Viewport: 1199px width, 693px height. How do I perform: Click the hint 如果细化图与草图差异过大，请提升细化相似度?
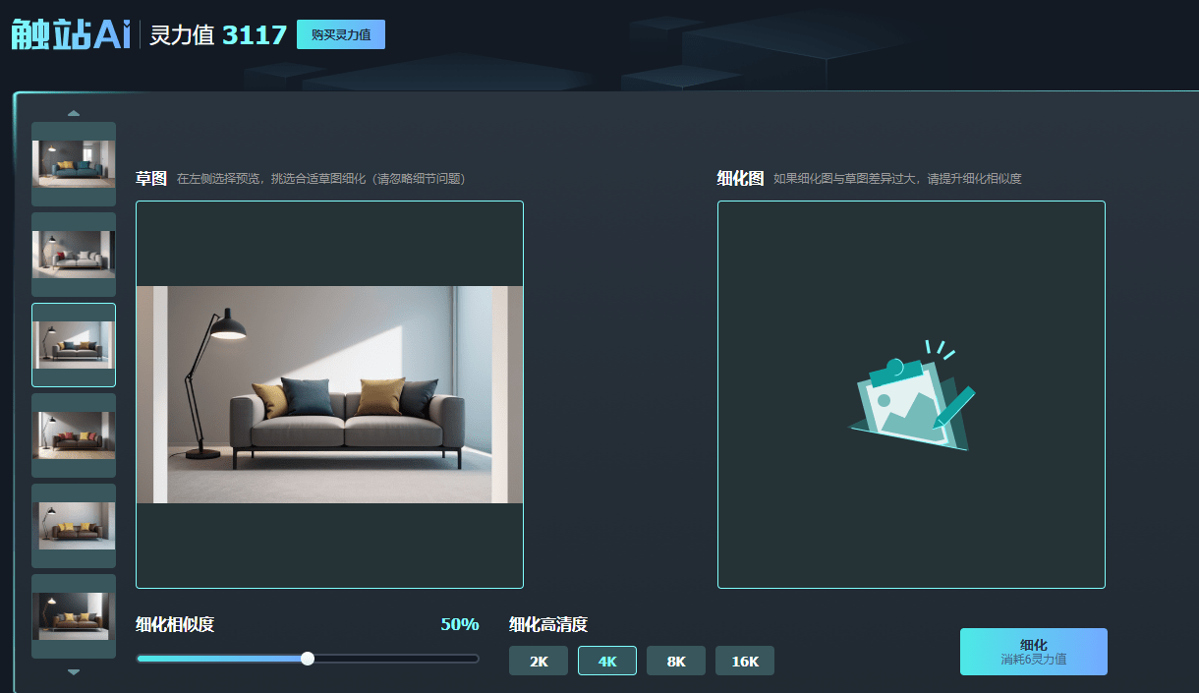coord(897,179)
